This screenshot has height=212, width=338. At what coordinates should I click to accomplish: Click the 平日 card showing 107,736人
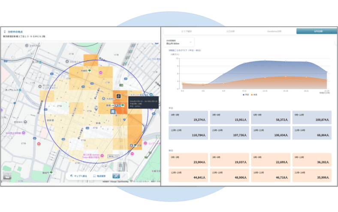coord(229,133)
